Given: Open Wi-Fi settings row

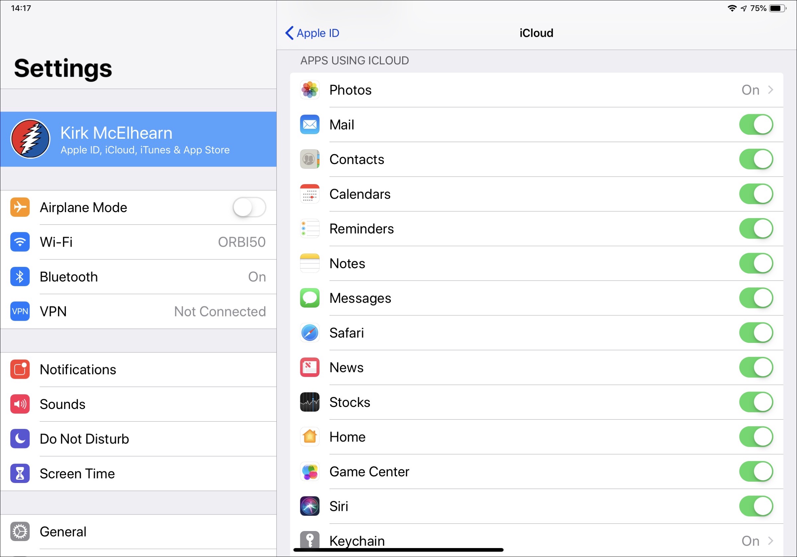Looking at the screenshot, I should (x=138, y=242).
